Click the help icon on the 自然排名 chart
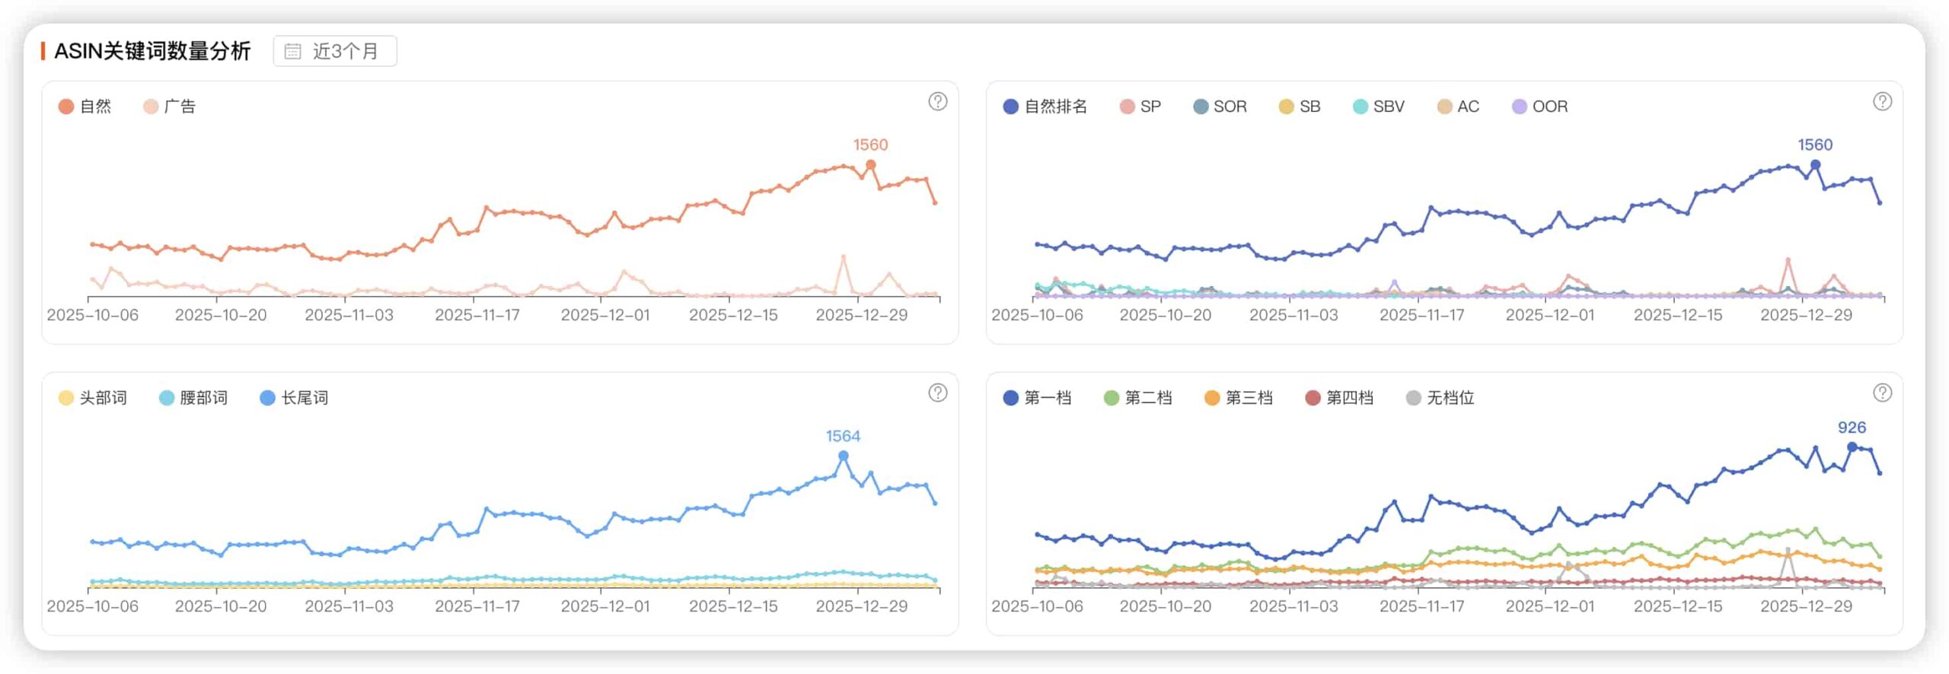This screenshot has width=1949, height=674. (1884, 100)
